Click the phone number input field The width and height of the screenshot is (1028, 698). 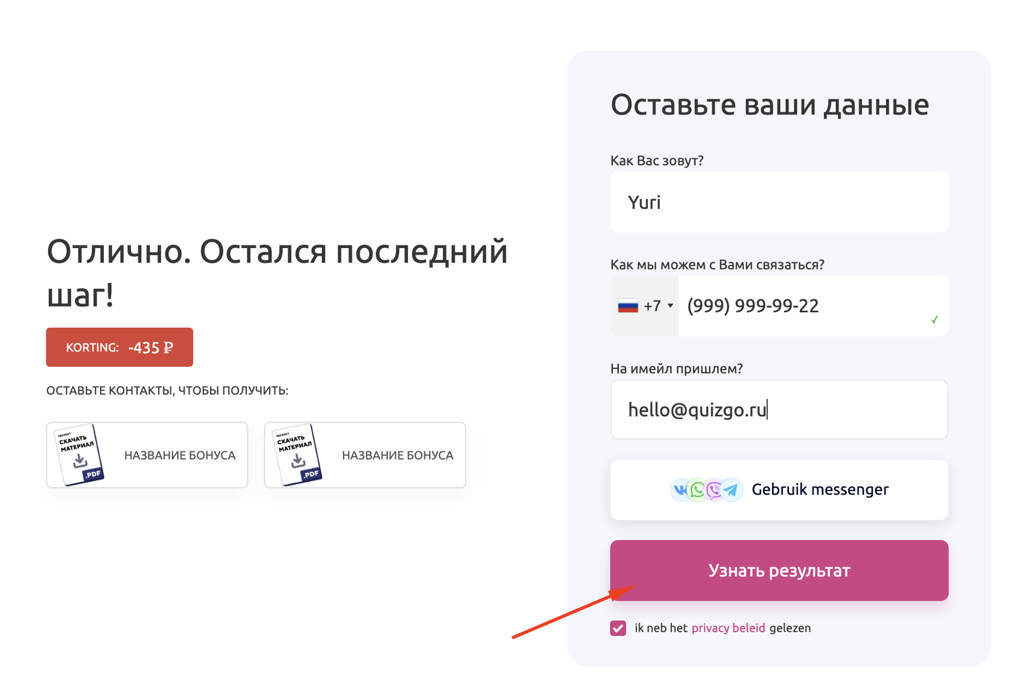tap(813, 306)
